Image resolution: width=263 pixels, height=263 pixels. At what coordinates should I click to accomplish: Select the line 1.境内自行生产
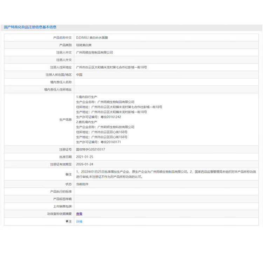tap(87, 97)
